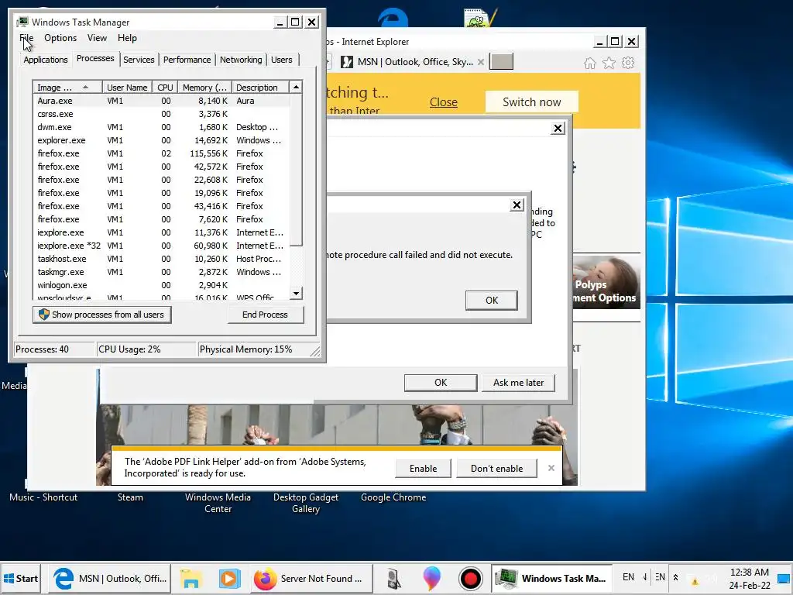The width and height of the screenshot is (793, 595).
Task: Click the red record button taskbar icon
Action: (470, 578)
